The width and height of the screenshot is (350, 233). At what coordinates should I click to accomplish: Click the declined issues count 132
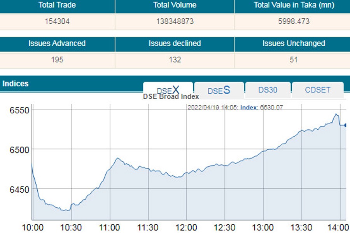tap(174, 60)
